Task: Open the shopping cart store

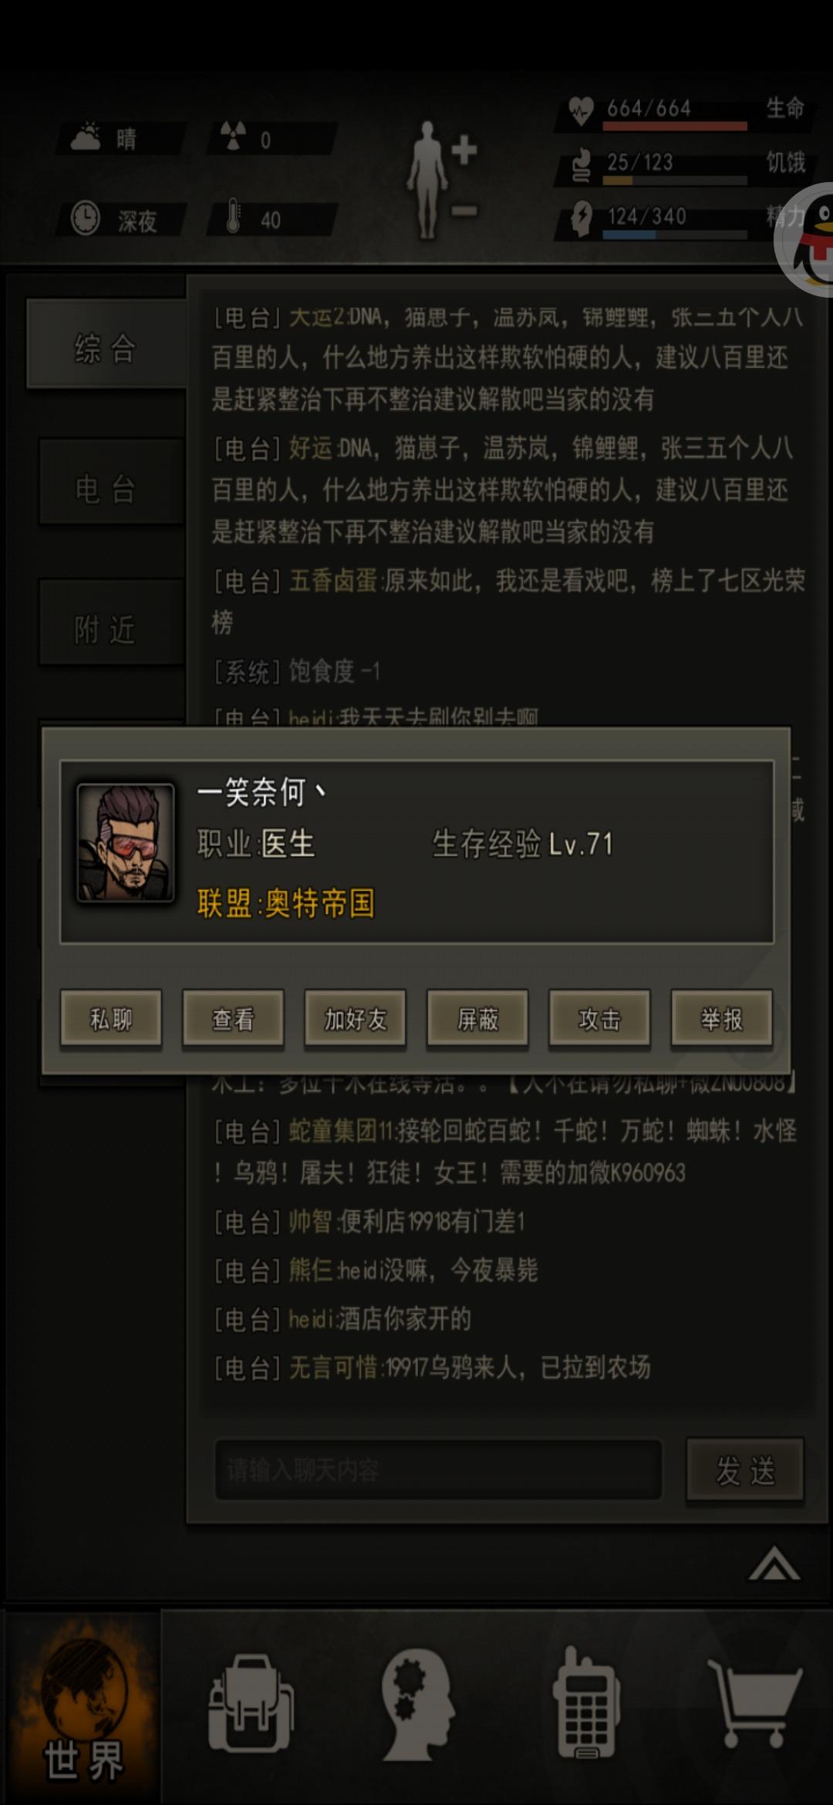Action: (x=754, y=1704)
